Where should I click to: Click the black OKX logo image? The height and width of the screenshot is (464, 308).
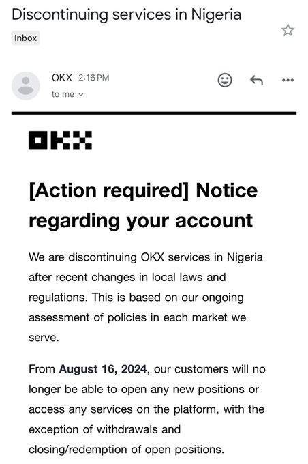tap(60, 141)
